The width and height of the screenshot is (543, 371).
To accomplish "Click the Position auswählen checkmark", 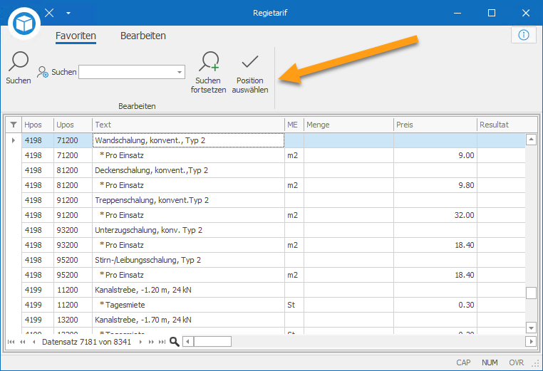I will click(249, 62).
